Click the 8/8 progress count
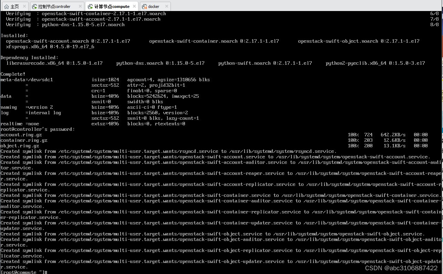The height and width of the screenshot is (274, 443). point(434,25)
